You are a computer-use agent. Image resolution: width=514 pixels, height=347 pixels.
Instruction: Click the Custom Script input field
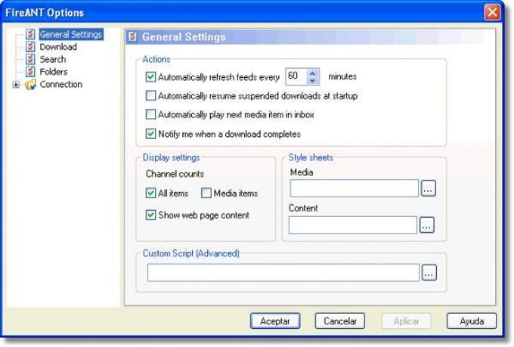pos(283,273)
